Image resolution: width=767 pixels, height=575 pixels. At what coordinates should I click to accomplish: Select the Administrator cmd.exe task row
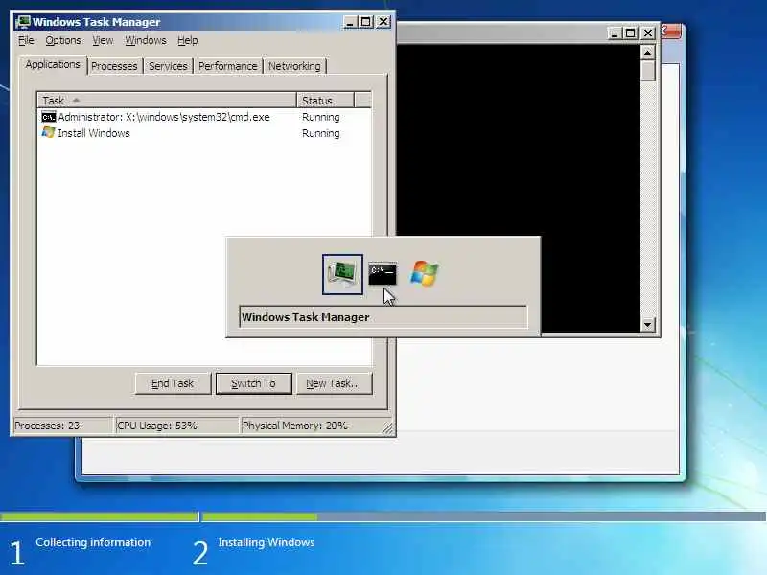coord(204,117)
